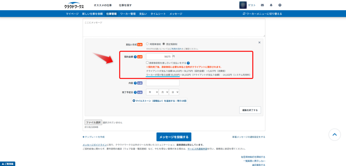Open the 年 year dropdown

click(x=152, y=92)
